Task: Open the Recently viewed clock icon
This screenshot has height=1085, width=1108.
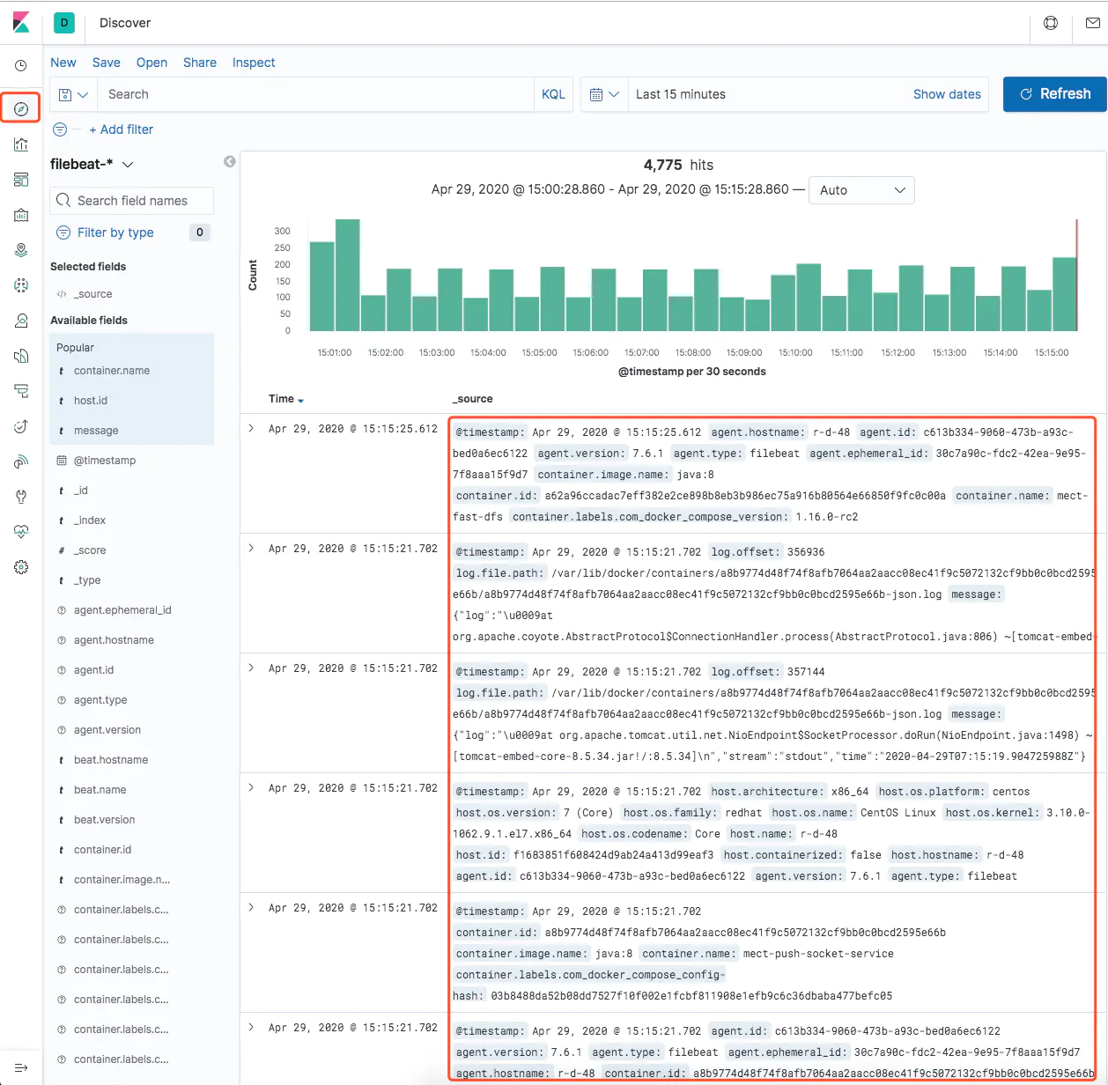Action: (x=21, y=66)
